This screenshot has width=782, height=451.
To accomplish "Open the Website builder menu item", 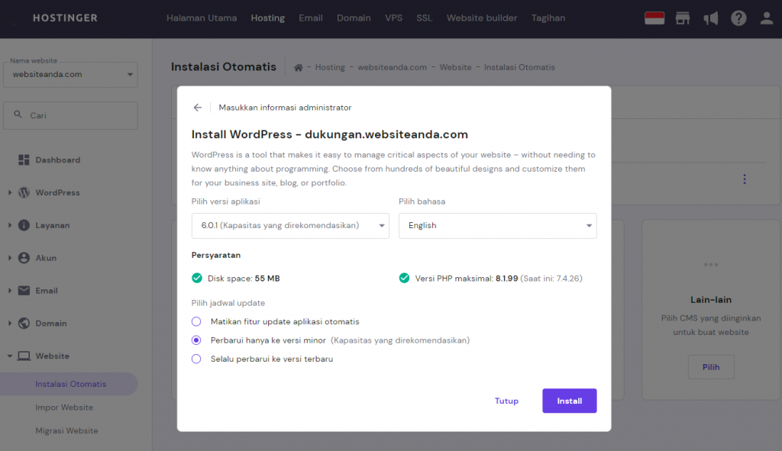I will [482, 18].
